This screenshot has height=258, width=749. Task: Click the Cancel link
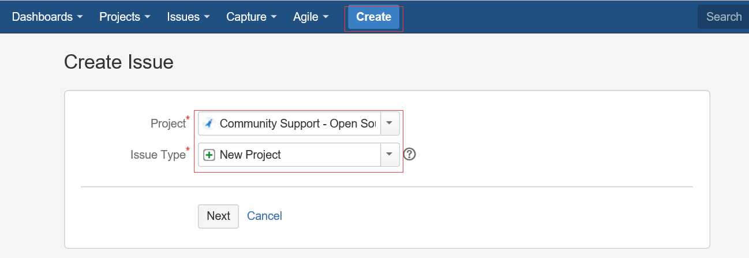(264, 216)
